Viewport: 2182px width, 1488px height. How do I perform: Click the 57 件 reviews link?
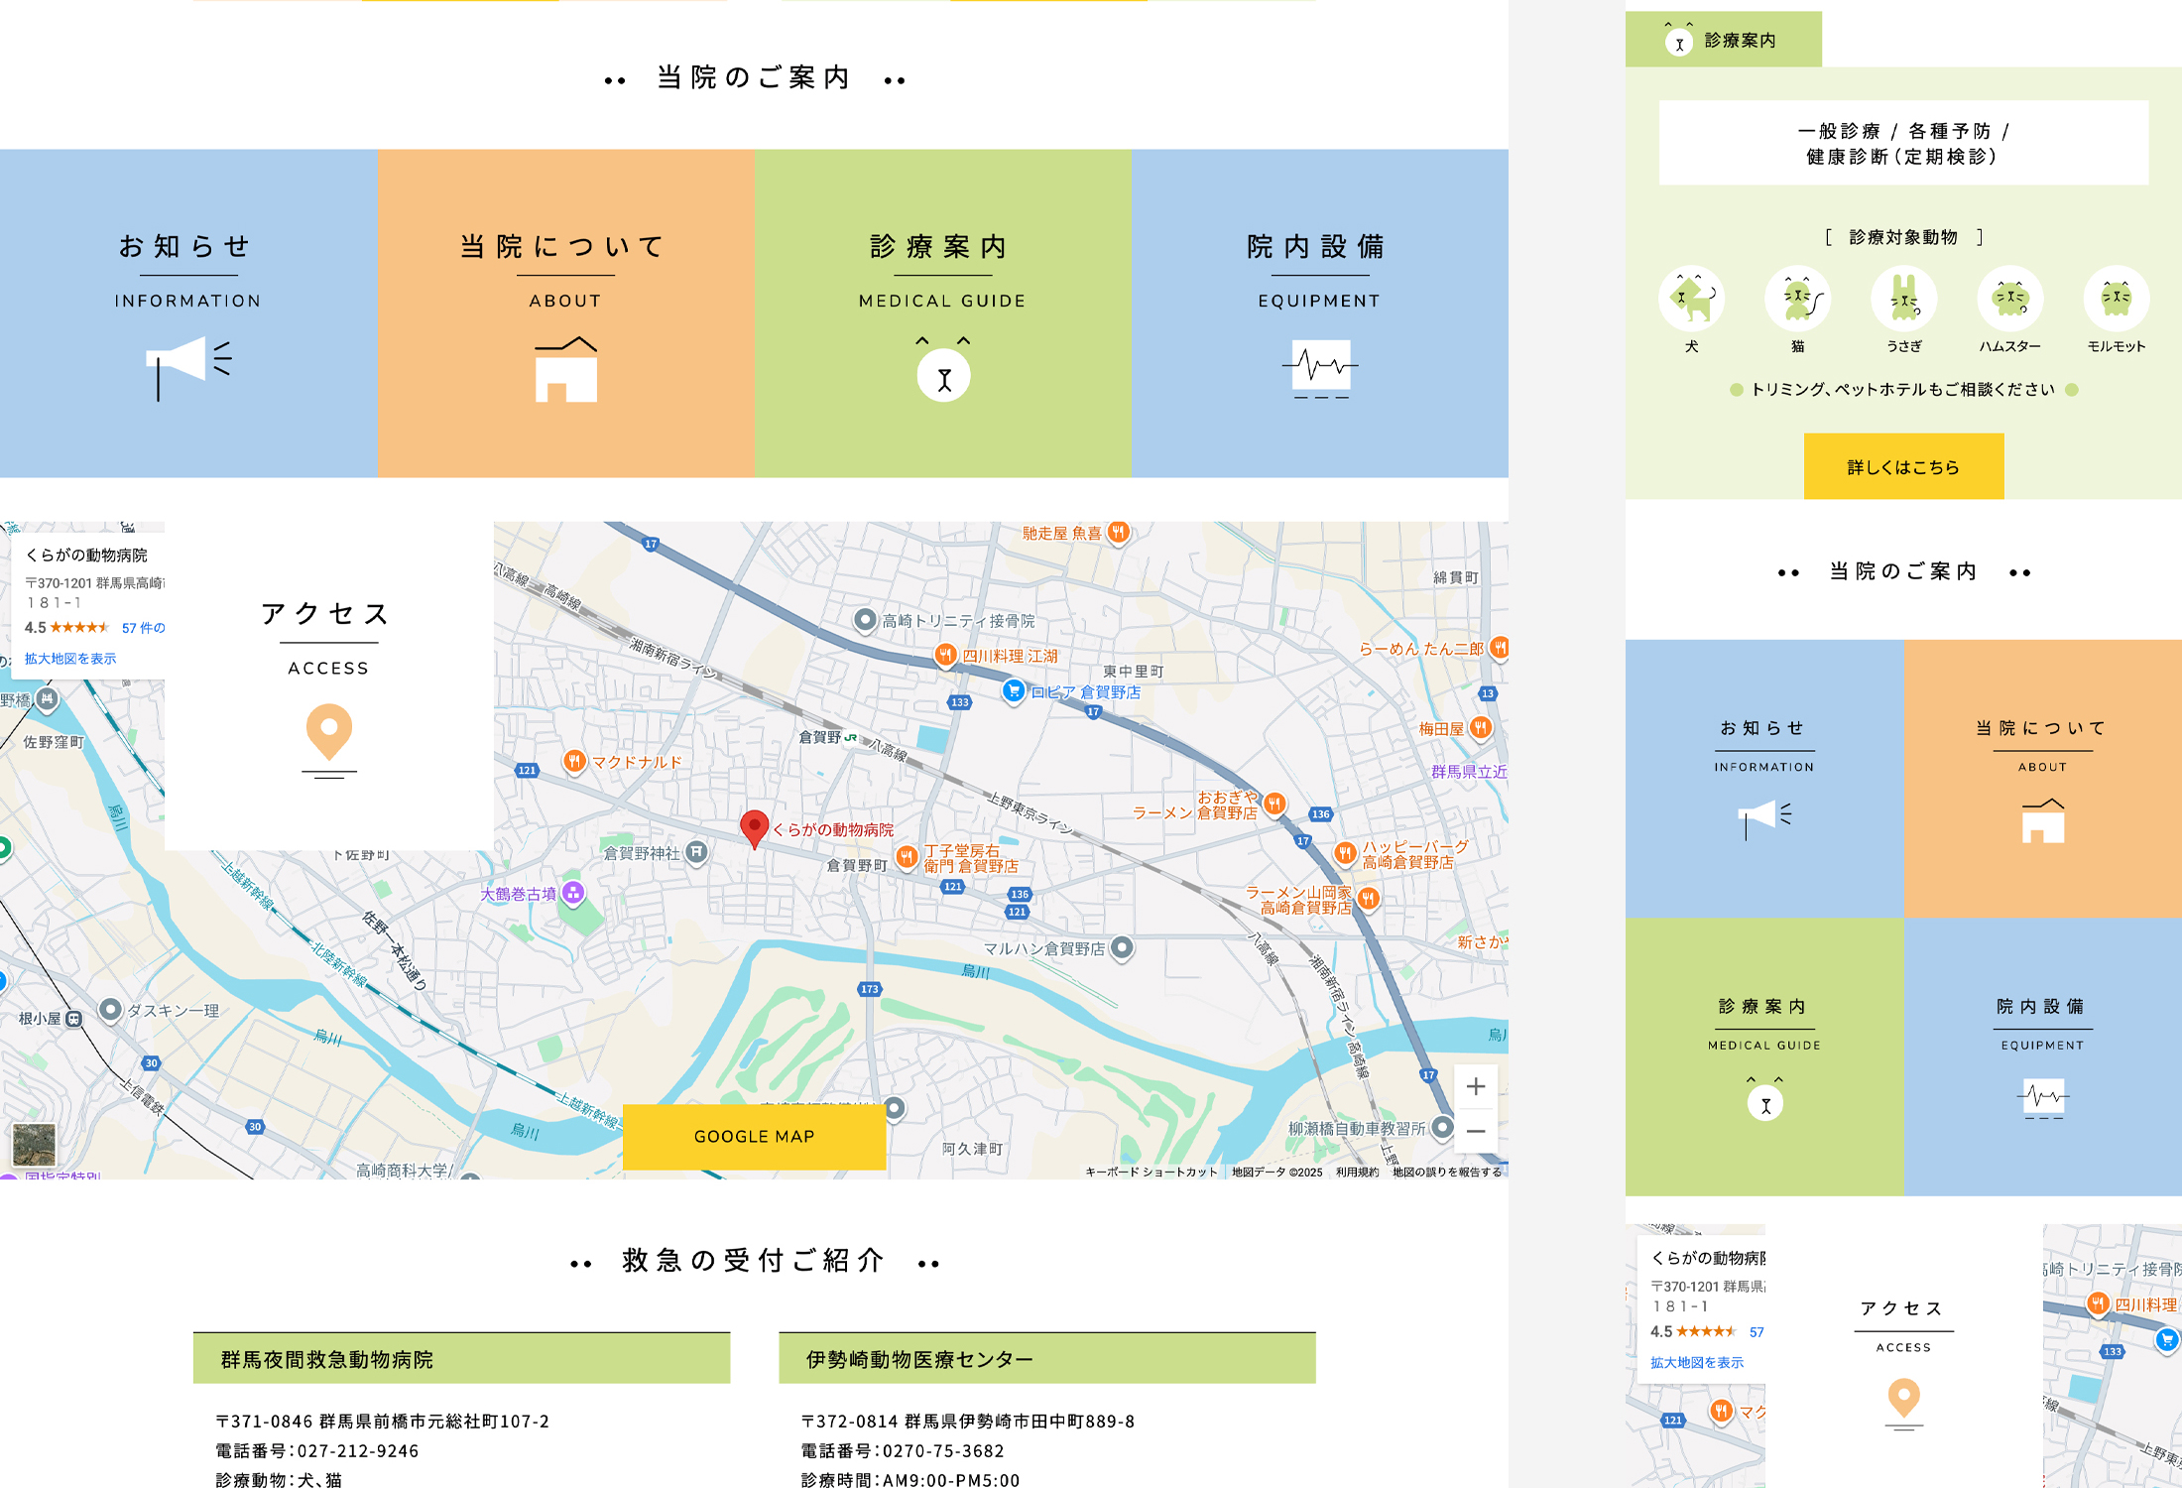pyautogui.click(x=144, y=628)
